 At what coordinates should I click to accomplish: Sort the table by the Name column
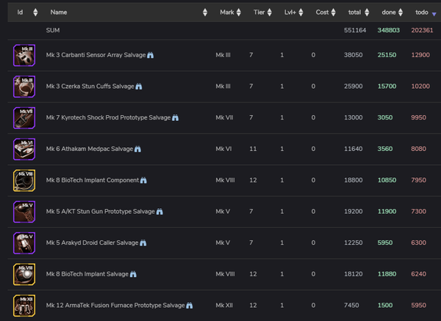click(59, 12)
